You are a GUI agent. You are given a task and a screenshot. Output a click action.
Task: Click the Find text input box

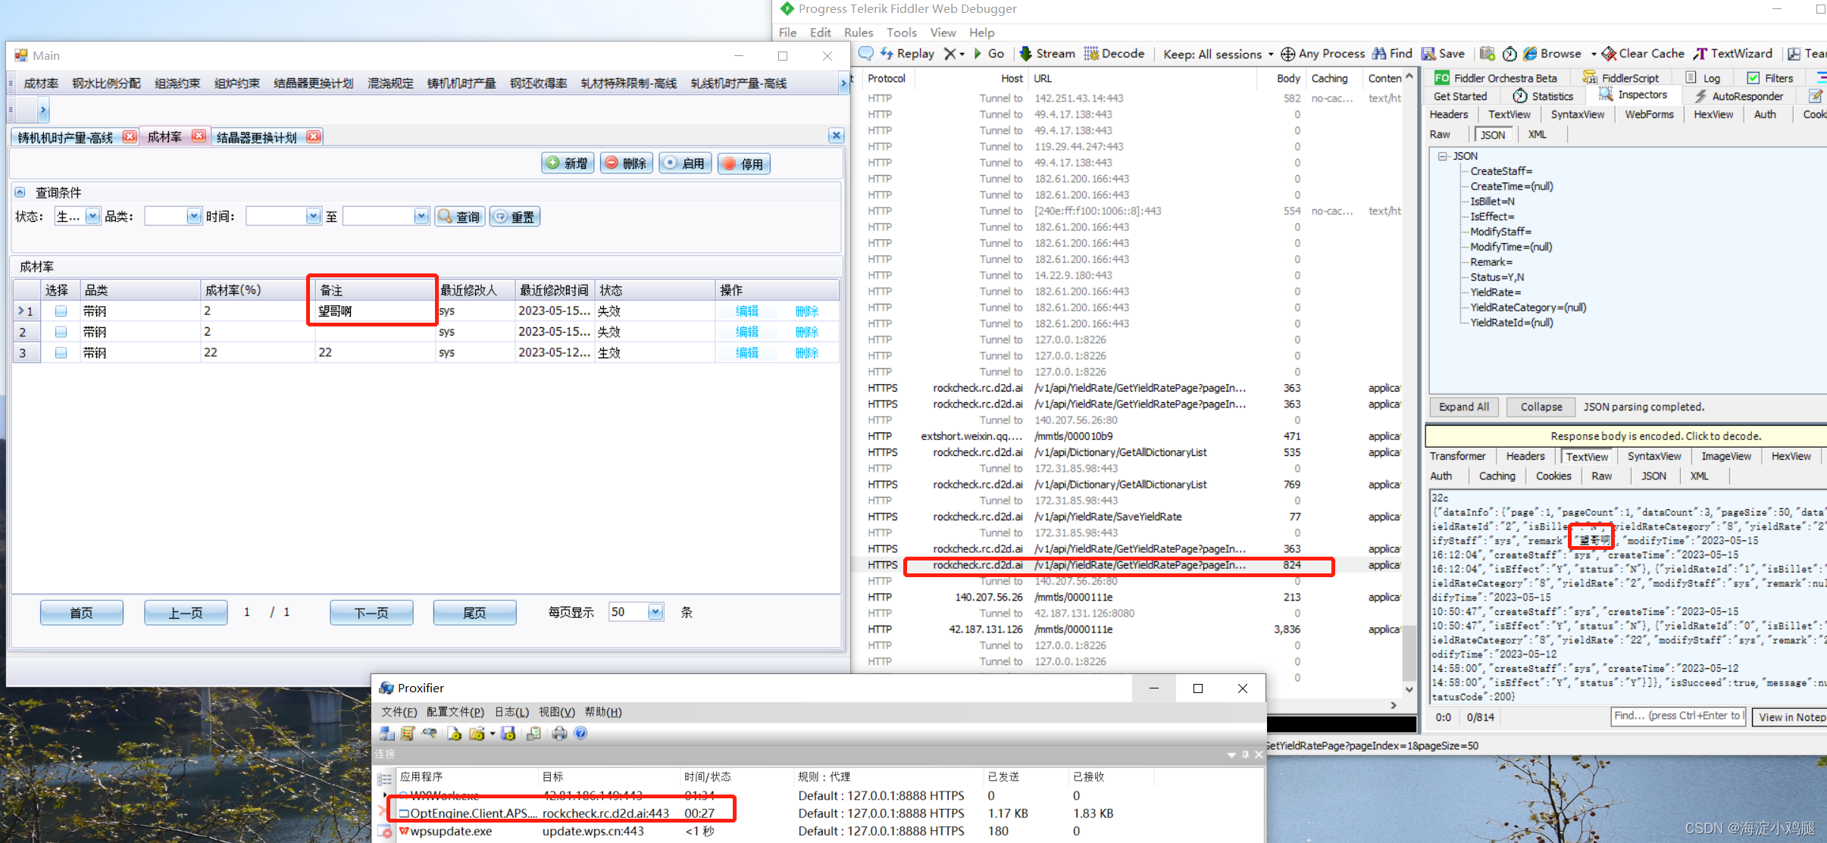click(1678, 716)
